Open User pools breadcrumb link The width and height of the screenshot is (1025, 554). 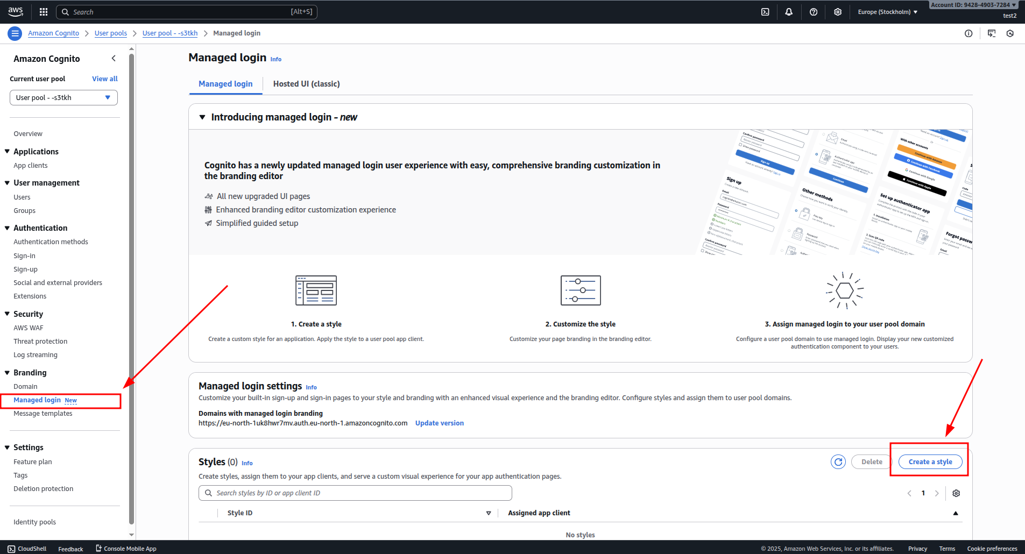pos(111,33)
